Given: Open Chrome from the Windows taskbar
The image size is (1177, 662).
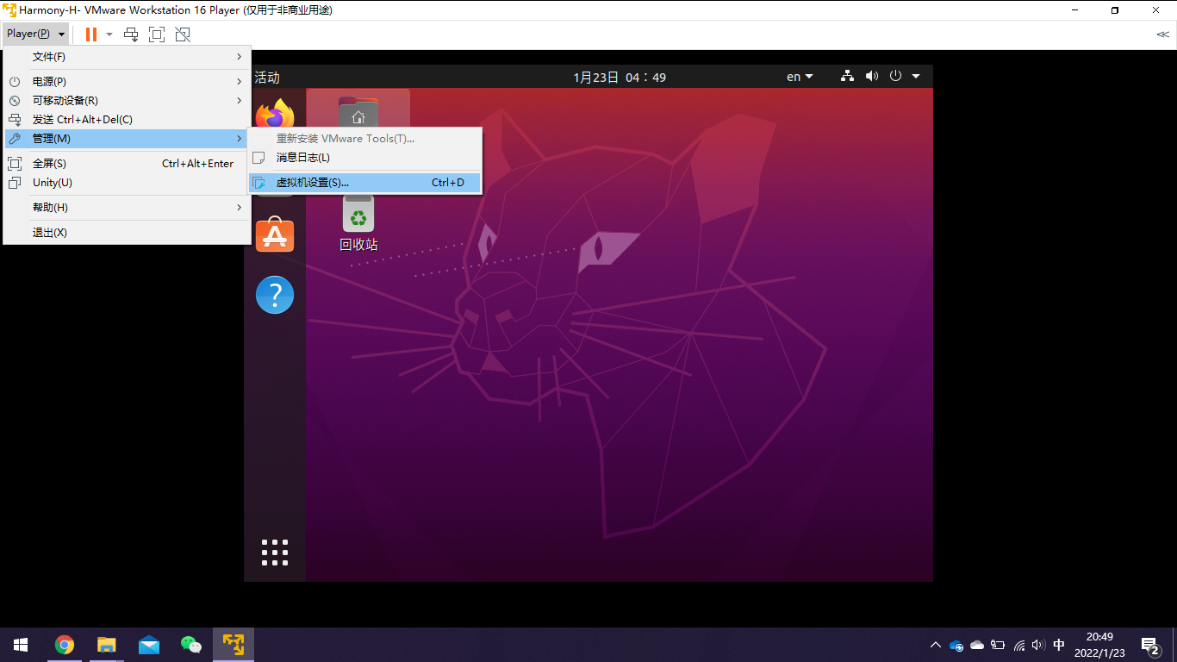Looking at the screenshot, I should point(65,645).
